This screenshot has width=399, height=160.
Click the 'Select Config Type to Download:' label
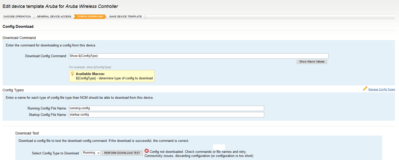pyautogui.click(x=56, y=153)
